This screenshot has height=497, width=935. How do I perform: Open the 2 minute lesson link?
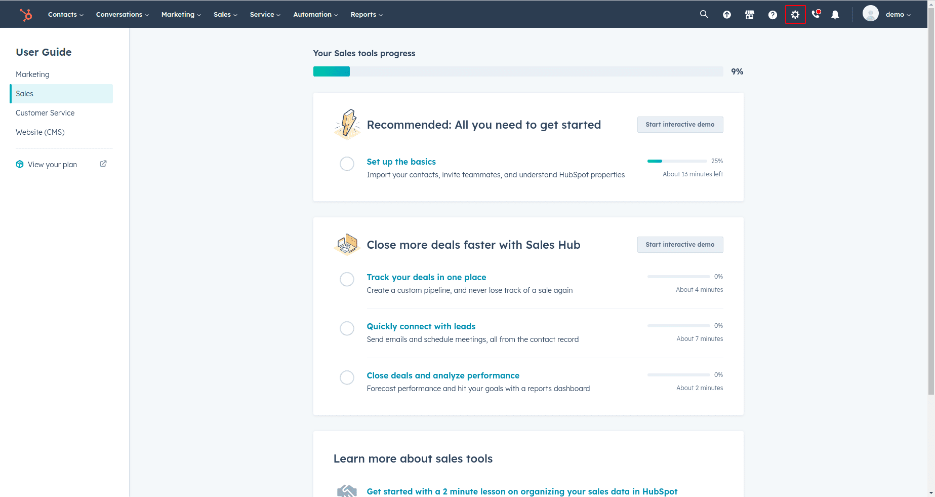coord(522,491)
